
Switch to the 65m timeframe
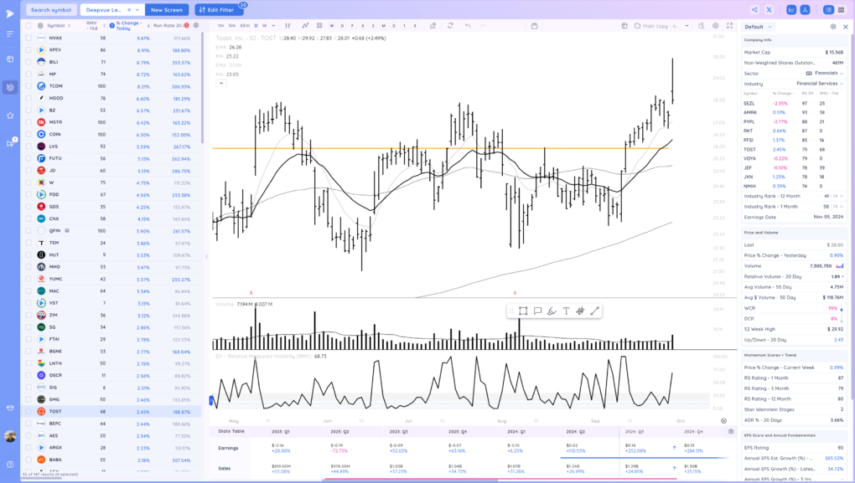point(245,25)
